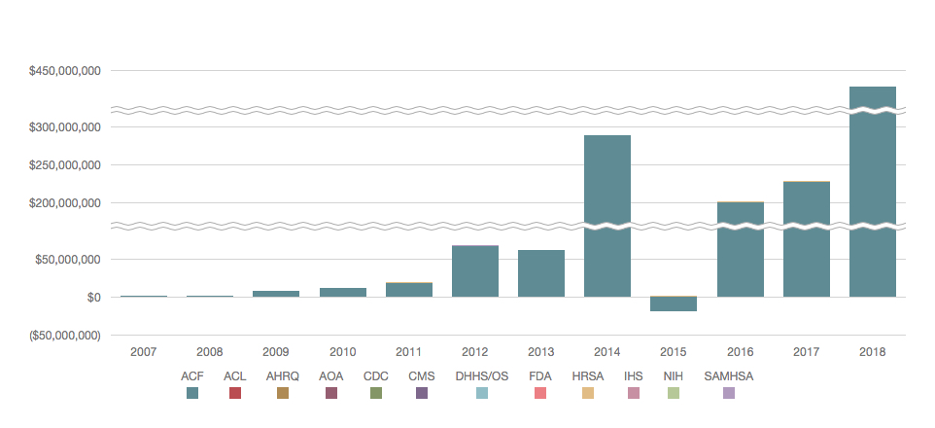Image resolution: width=935 pixels, height=428 pixels.
Task: Toggle the SAMHSA lavender legend swatch
Action: pos(729,393)
